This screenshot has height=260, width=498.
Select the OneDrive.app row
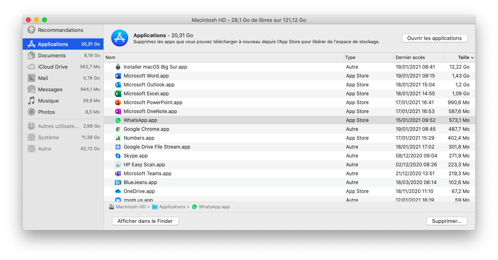coord(289,191)
